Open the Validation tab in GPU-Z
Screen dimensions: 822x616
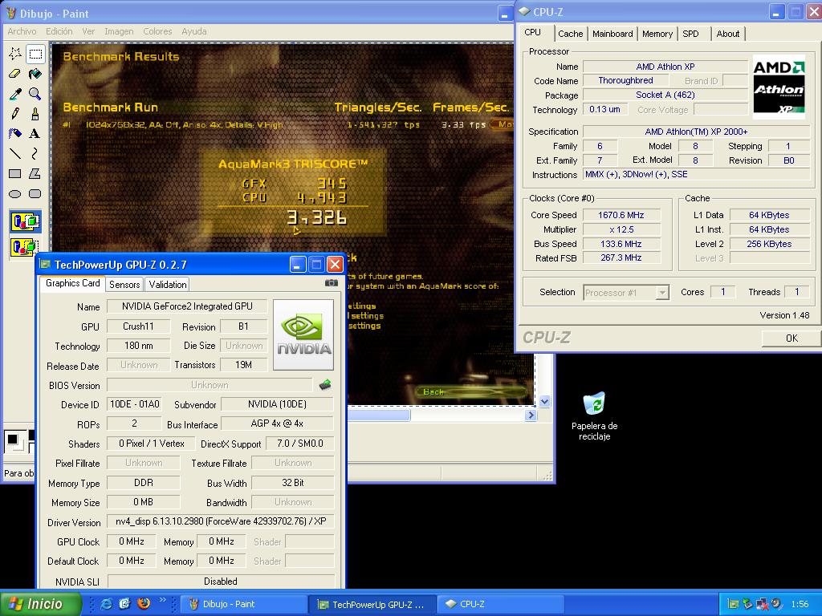tap(167, 285)
